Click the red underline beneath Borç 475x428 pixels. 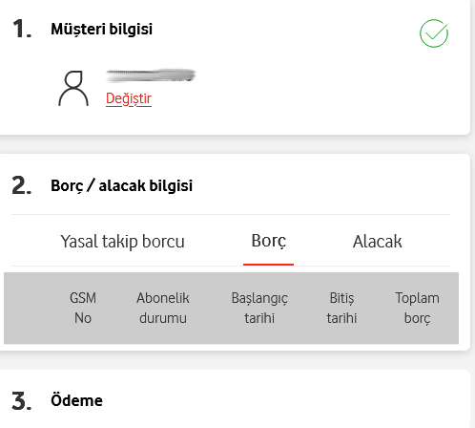tap(268, 265)
